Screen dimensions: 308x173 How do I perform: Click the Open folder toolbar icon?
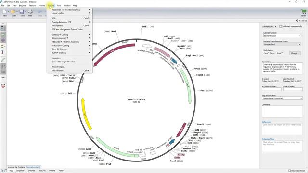(x=13, y=12)
